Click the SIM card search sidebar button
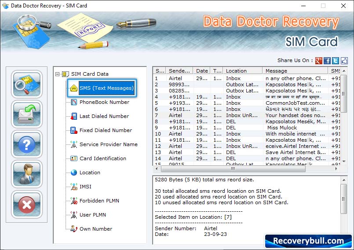 pos(27,84)
